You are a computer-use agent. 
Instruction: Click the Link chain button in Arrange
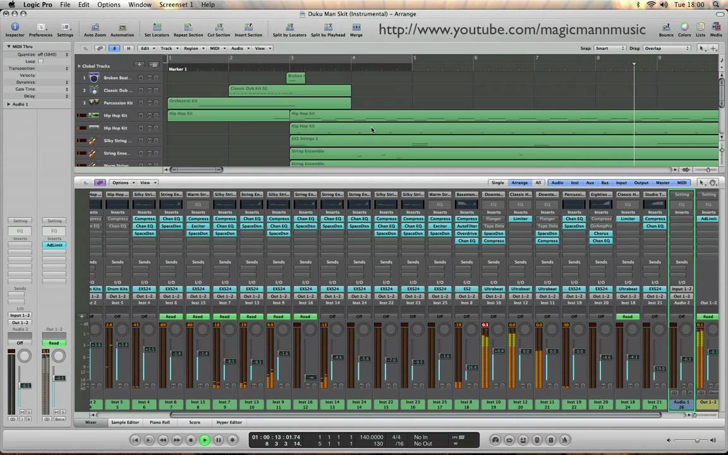coord(100,48)
